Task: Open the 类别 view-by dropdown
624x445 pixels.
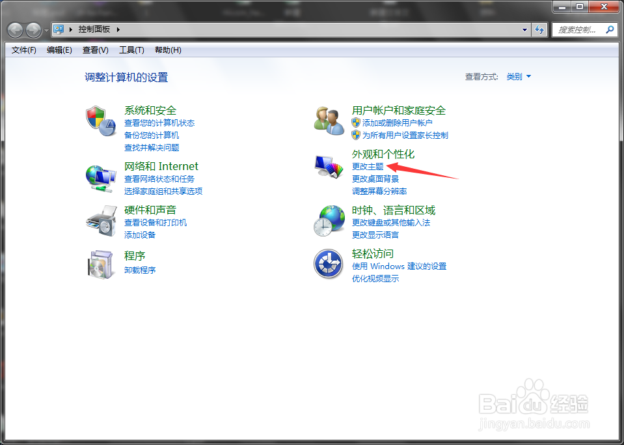Action: [x=519, y=76]
